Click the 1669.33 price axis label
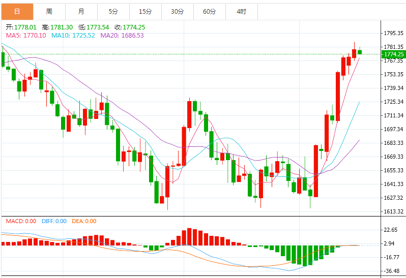 394,157
